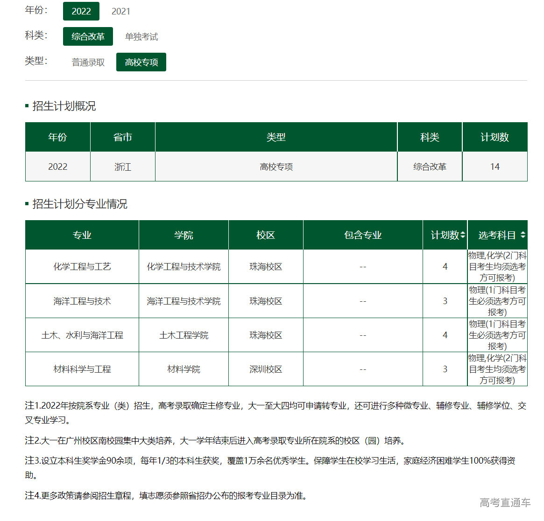Click the 高校专项 cell in overview table
Viewport: 544px width, 521px height.
click(276, 167)
